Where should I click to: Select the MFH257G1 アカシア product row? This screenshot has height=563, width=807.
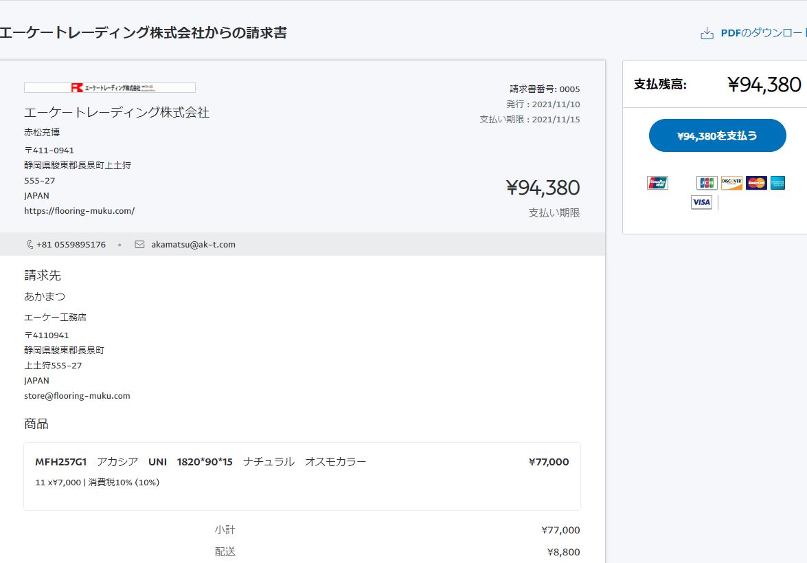[x=302, y=476]
